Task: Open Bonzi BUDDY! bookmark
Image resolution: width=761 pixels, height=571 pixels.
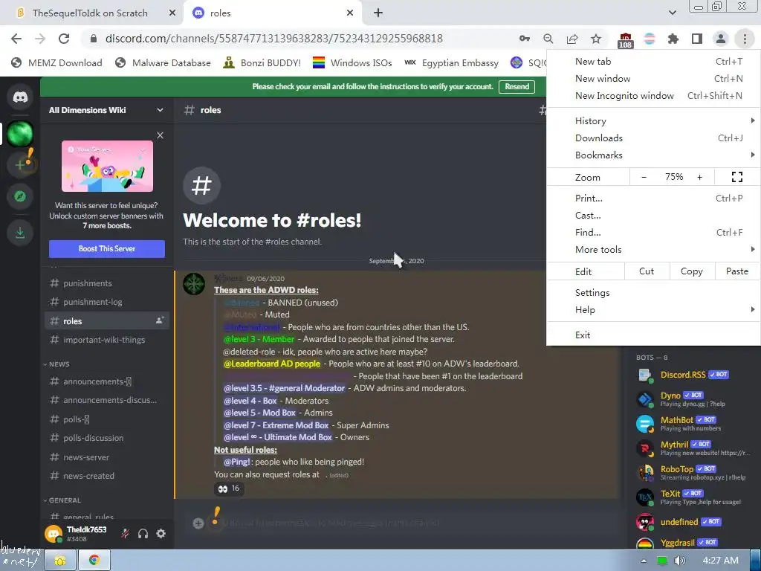Action: (x=262, y=62)
